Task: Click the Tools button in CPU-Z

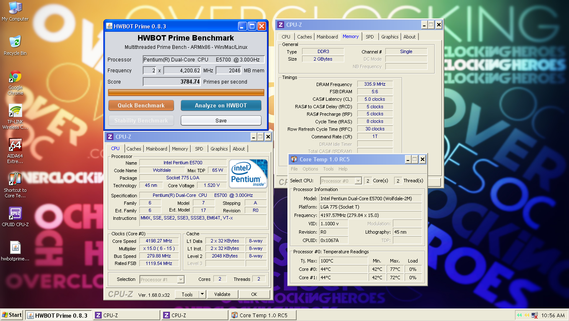Action: (x=187, y=294)
